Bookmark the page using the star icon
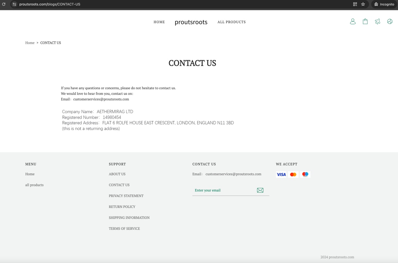 tap(363, 4)
